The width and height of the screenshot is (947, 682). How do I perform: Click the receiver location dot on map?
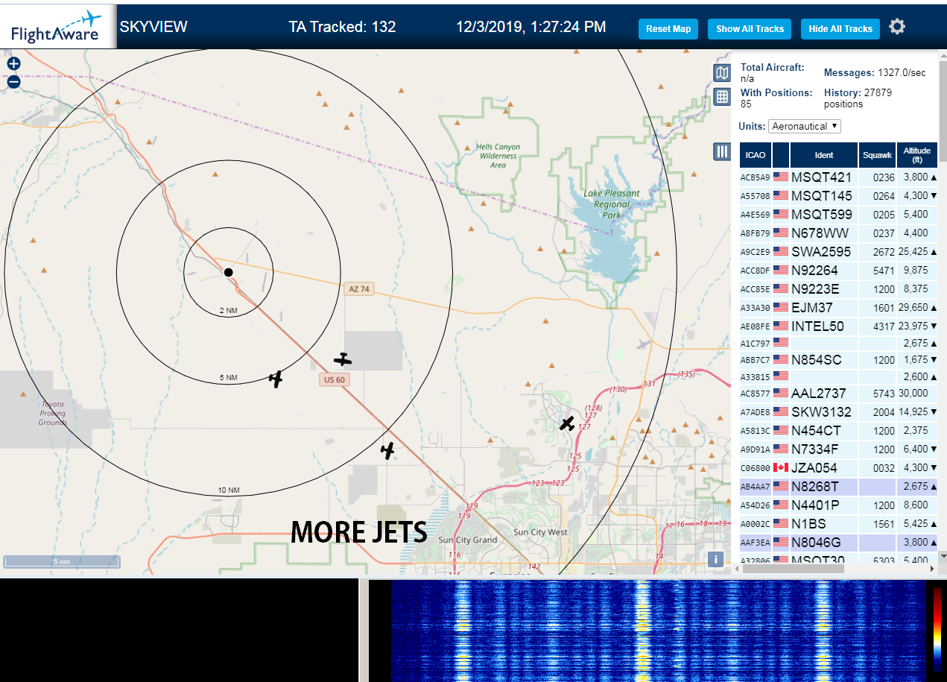click(x=229, y=272)
